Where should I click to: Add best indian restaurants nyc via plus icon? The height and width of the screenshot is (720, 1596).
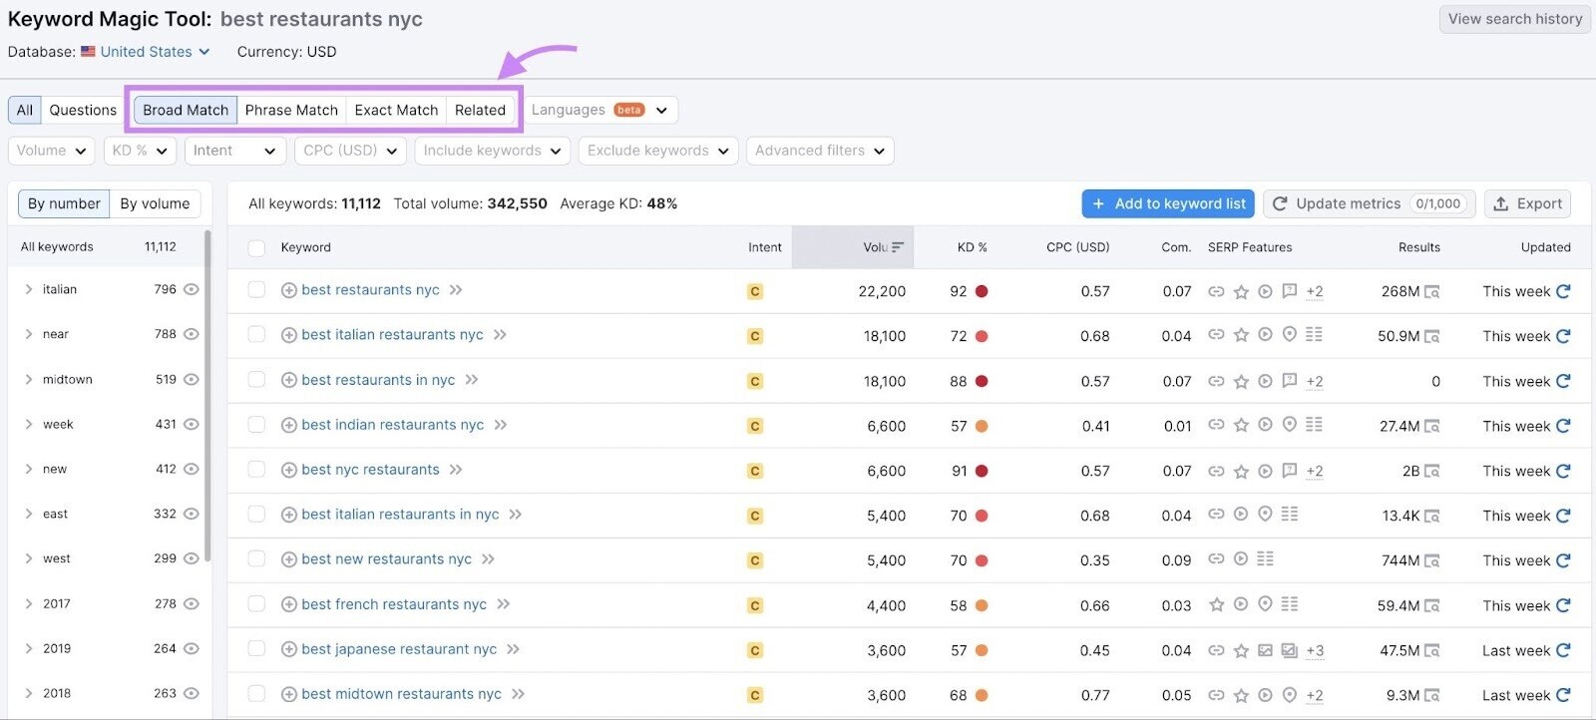point(289,425)
